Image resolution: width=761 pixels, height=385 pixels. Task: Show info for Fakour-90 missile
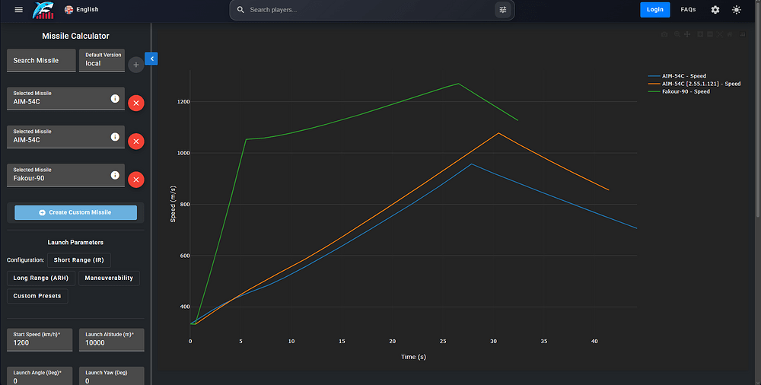tap(115, 175)
